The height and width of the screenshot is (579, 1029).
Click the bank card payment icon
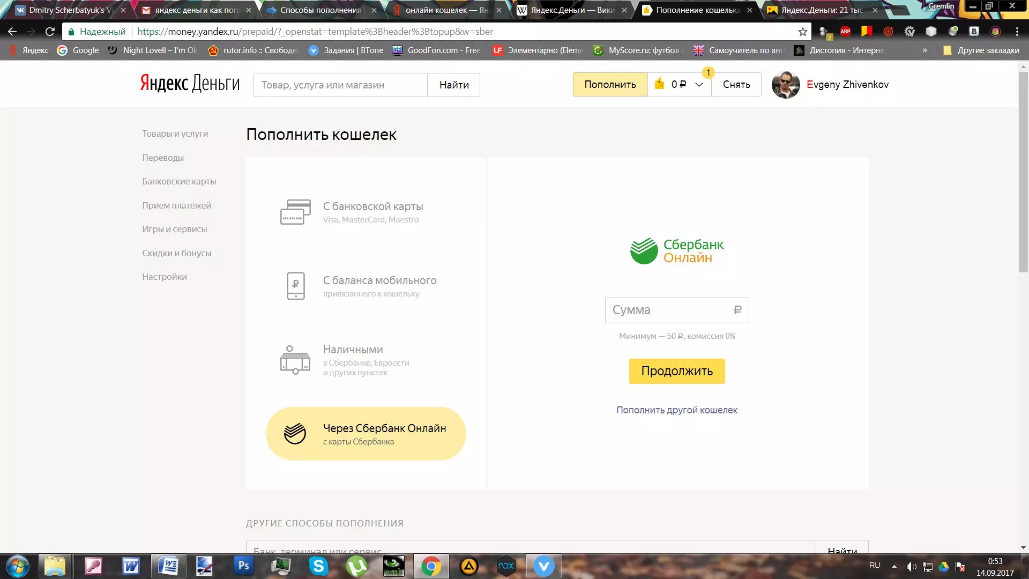pos(295,212)
